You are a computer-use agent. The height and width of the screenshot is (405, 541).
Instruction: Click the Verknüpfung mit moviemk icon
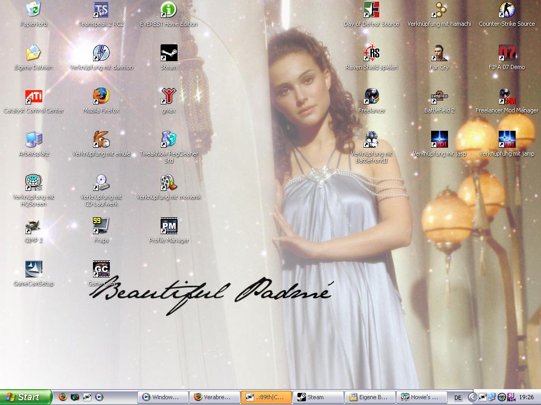169,182
